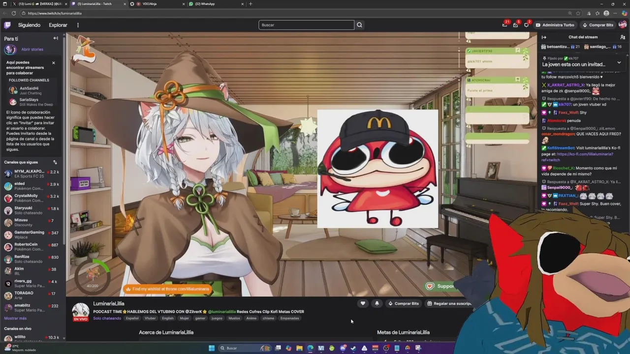
Task: Open the Edge three-dot settings menu
Action: [615, 13]
